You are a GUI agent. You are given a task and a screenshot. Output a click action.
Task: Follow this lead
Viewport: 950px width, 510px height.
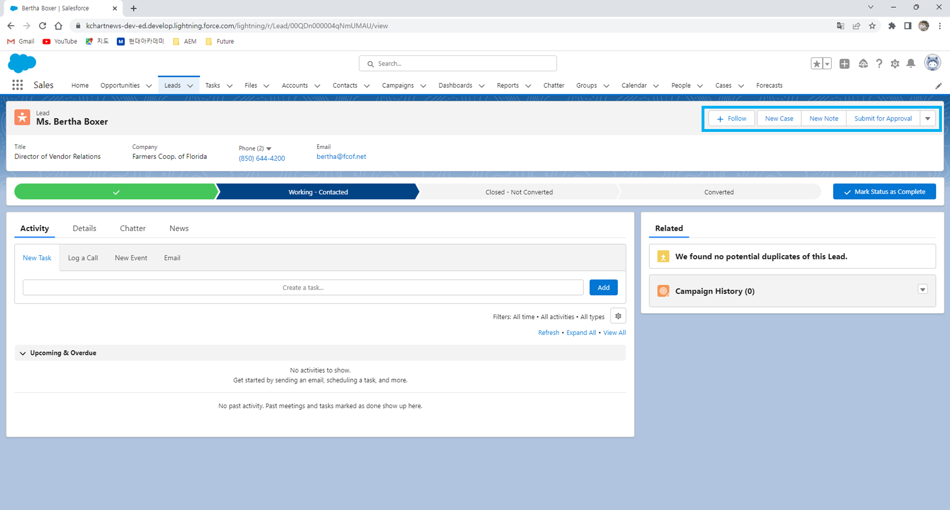pos(731,119)
